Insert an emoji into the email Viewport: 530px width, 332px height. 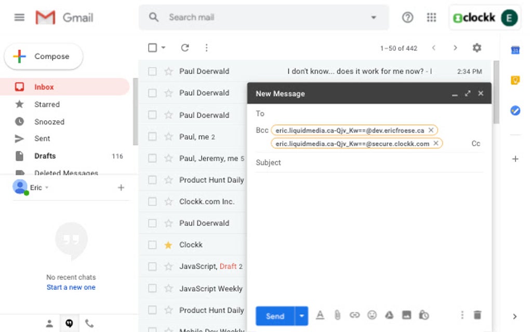(372, 315)
